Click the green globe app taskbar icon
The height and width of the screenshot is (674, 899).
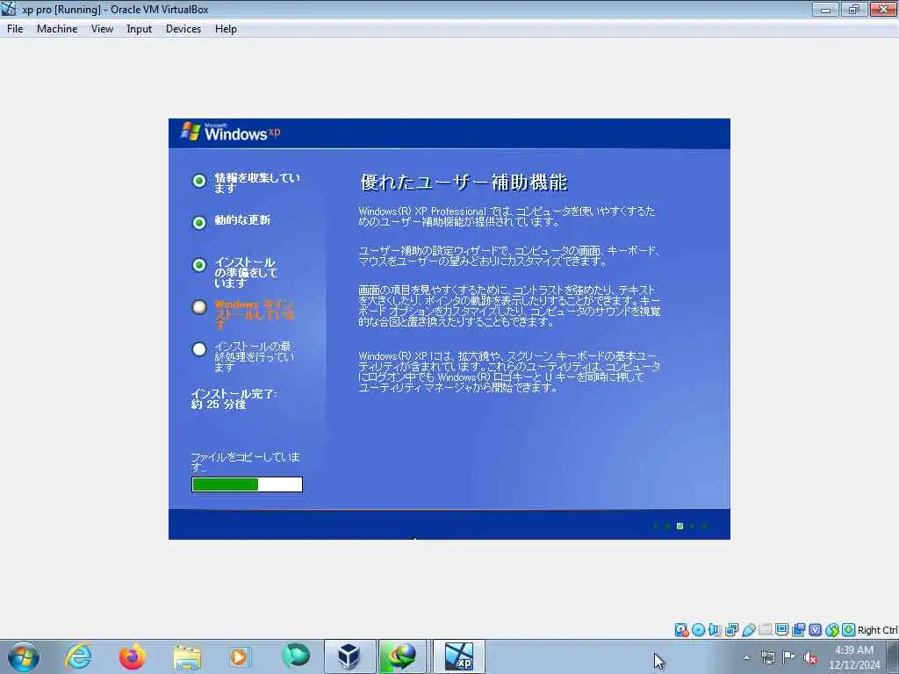296,656
